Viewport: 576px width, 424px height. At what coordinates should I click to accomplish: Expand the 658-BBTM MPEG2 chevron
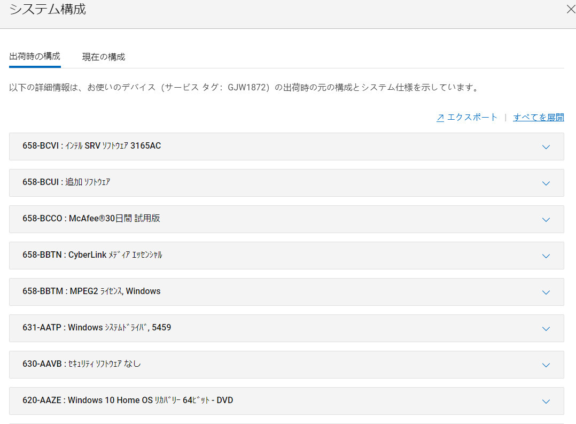(x=546, y=292)
